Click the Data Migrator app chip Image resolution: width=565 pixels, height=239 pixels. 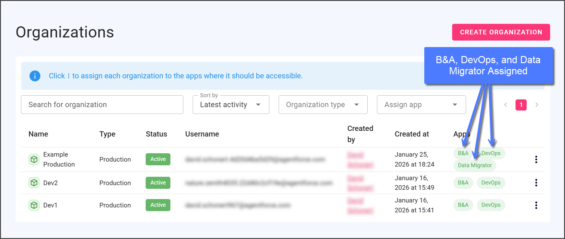(475, 165)
